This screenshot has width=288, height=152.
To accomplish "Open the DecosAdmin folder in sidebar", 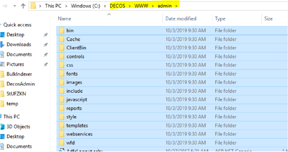I will tap(21, 84).
